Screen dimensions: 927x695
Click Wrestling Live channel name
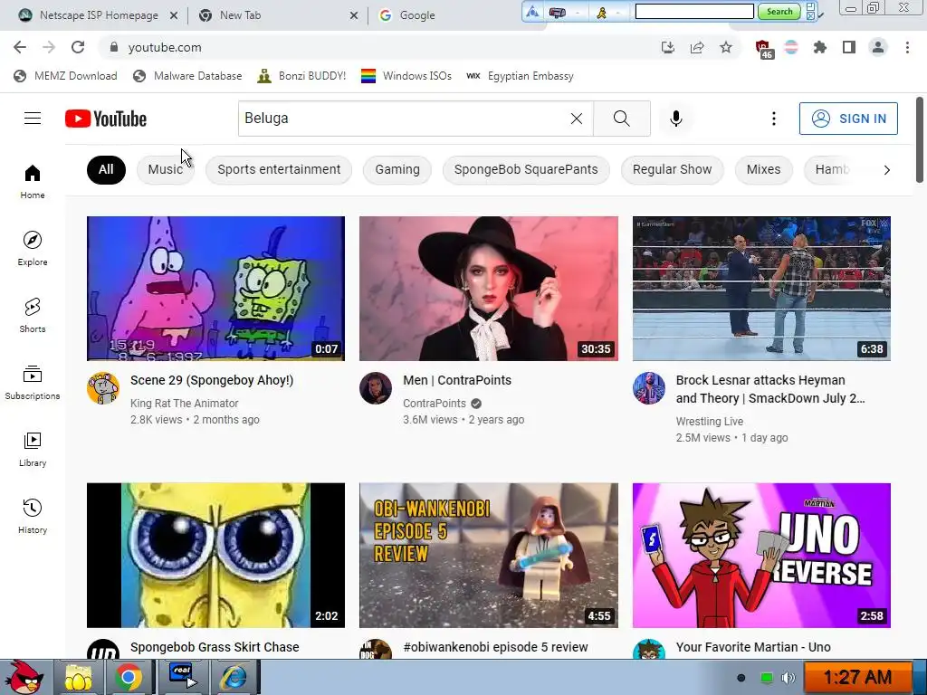(x=710, y=422)
